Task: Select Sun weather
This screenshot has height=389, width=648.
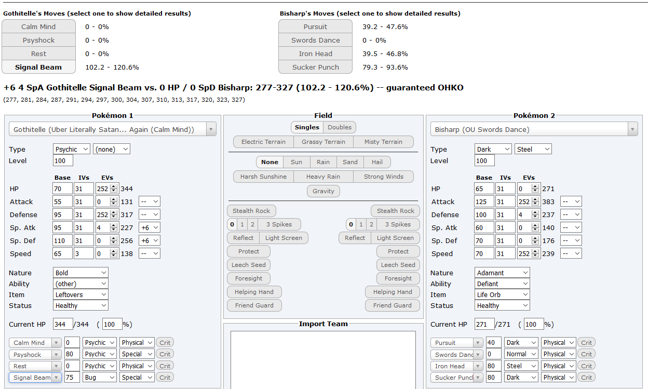Action: pyautogui.click(x=296, y=162)
